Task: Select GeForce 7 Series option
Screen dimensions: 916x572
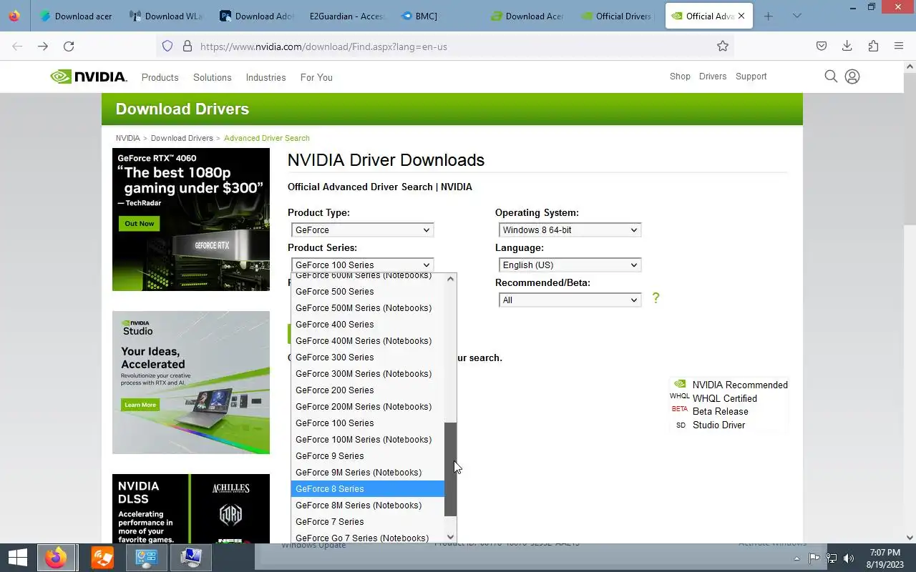Action: (x=368, y=522)
